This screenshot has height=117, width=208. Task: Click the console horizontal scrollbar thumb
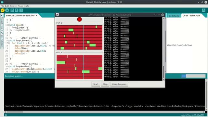tap(15, 112)
